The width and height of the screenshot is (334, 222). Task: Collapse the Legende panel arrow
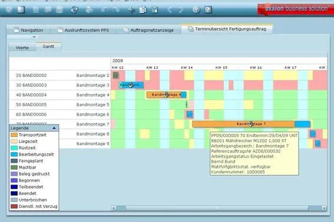pyautogui.click(x=54, y=128)
